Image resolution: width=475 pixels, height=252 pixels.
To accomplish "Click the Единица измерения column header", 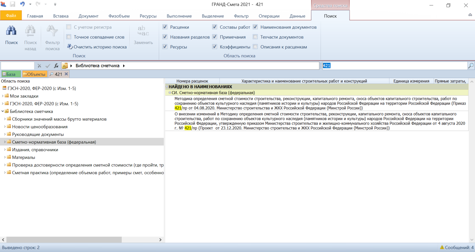I will [x=411, y=81].
